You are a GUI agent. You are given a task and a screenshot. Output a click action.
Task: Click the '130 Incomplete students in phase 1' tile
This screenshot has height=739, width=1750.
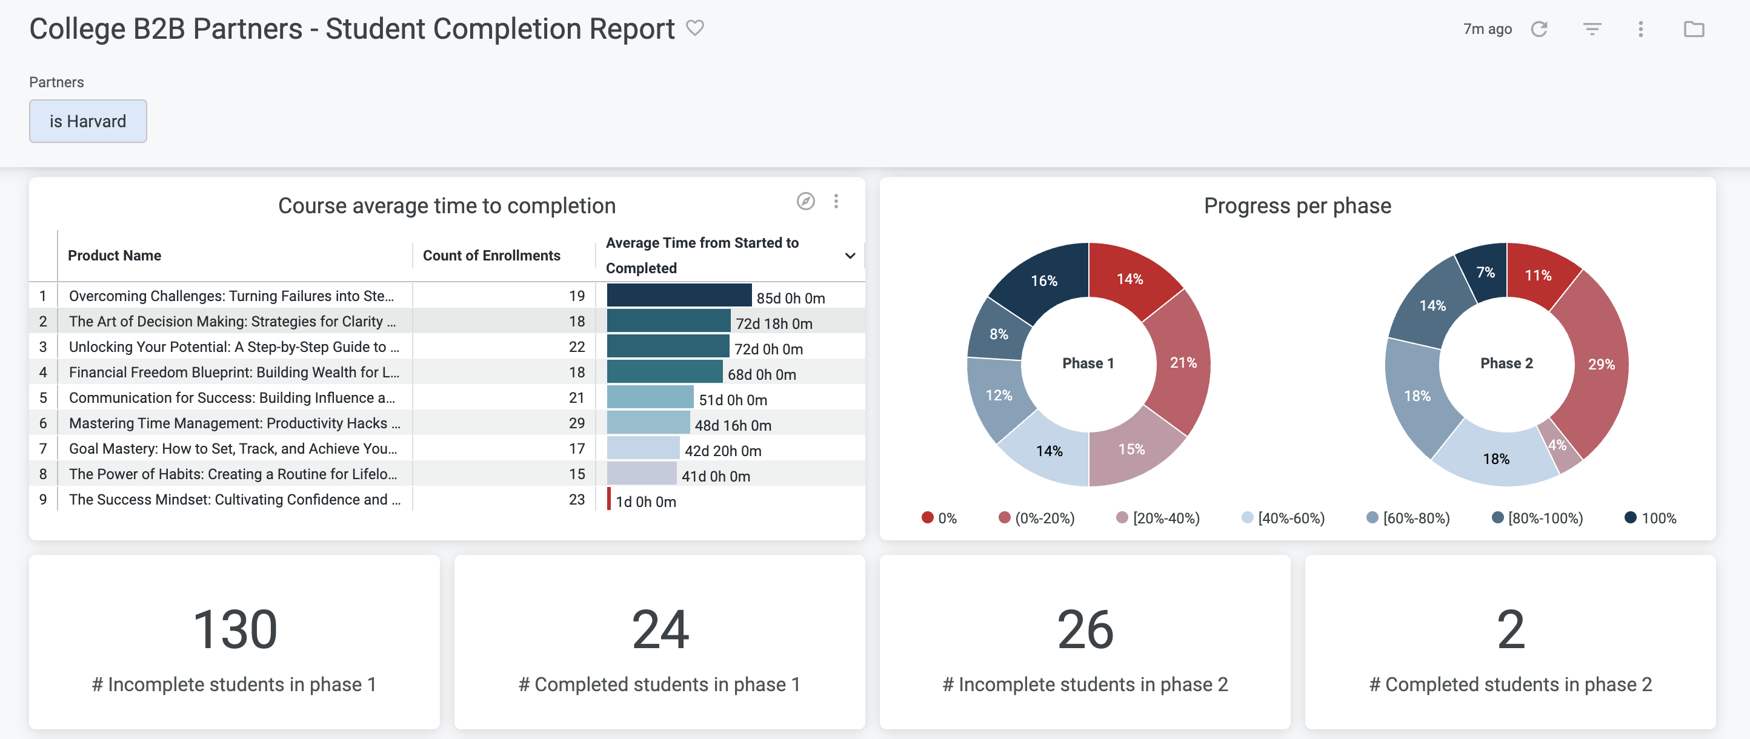[x=235, y=642]
